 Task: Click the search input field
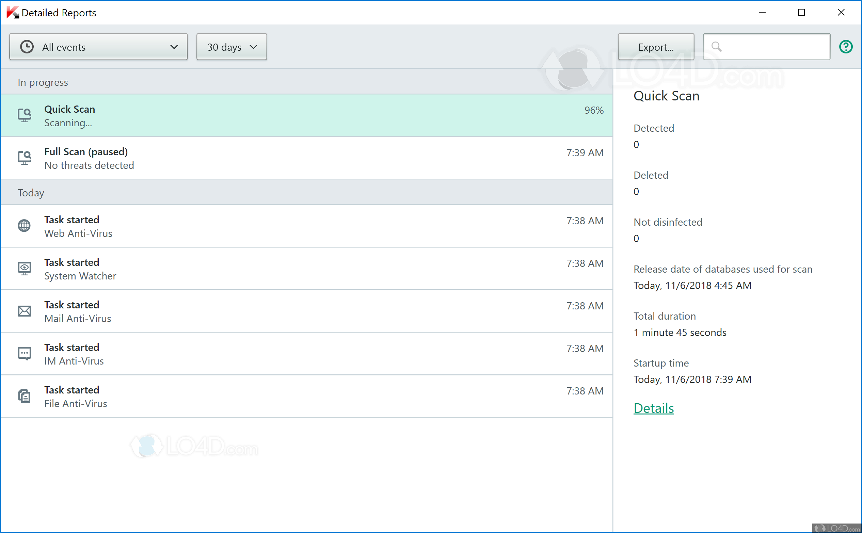[x=766, y=47]
